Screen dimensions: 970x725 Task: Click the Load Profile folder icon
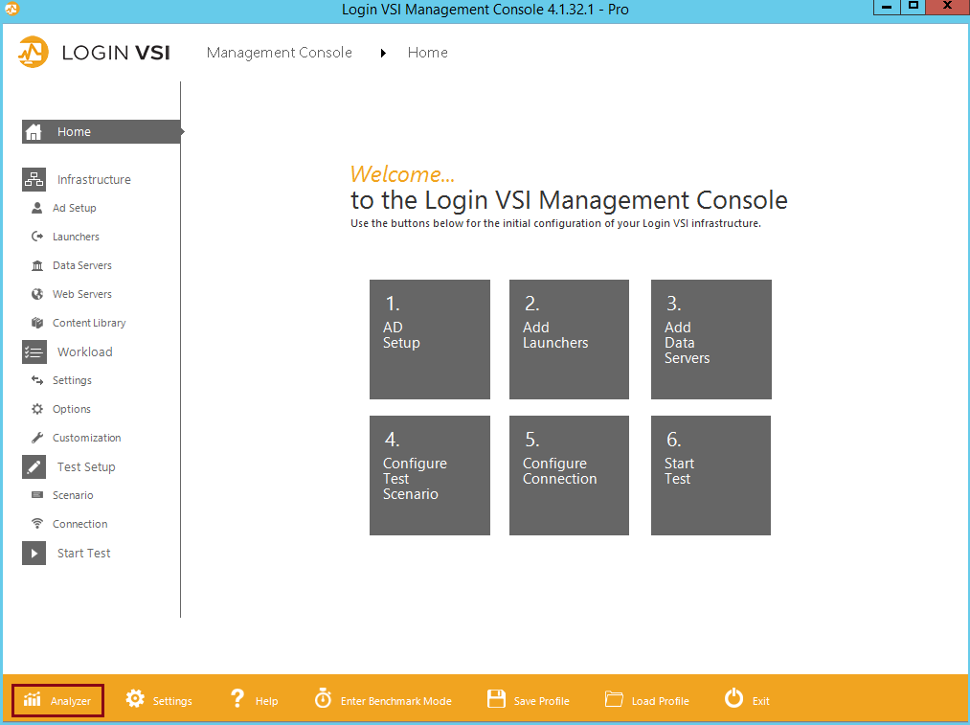[x=614, y=699]
